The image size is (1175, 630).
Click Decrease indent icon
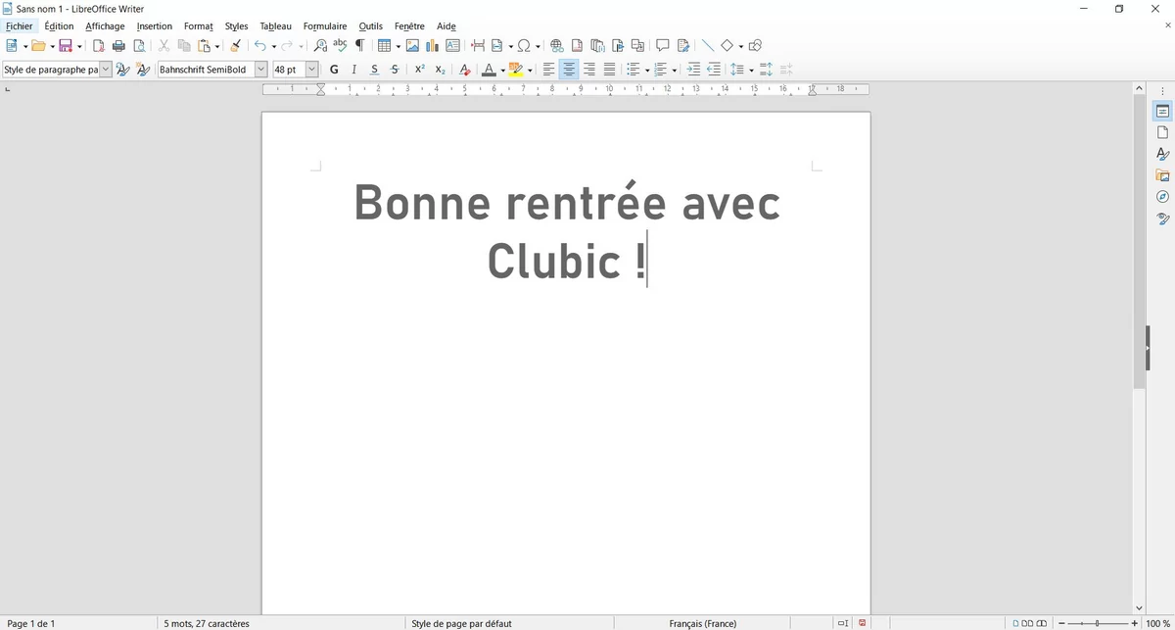(x=714, y=70)
